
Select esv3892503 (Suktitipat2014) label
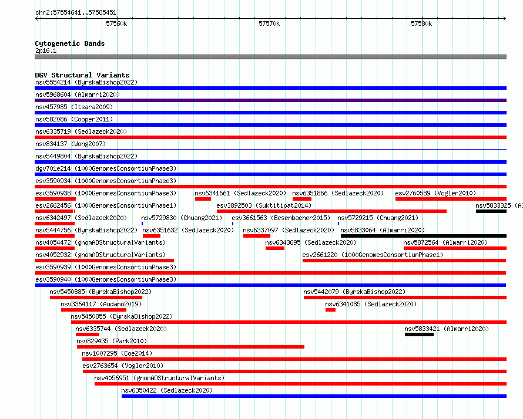tap(264, 205)
